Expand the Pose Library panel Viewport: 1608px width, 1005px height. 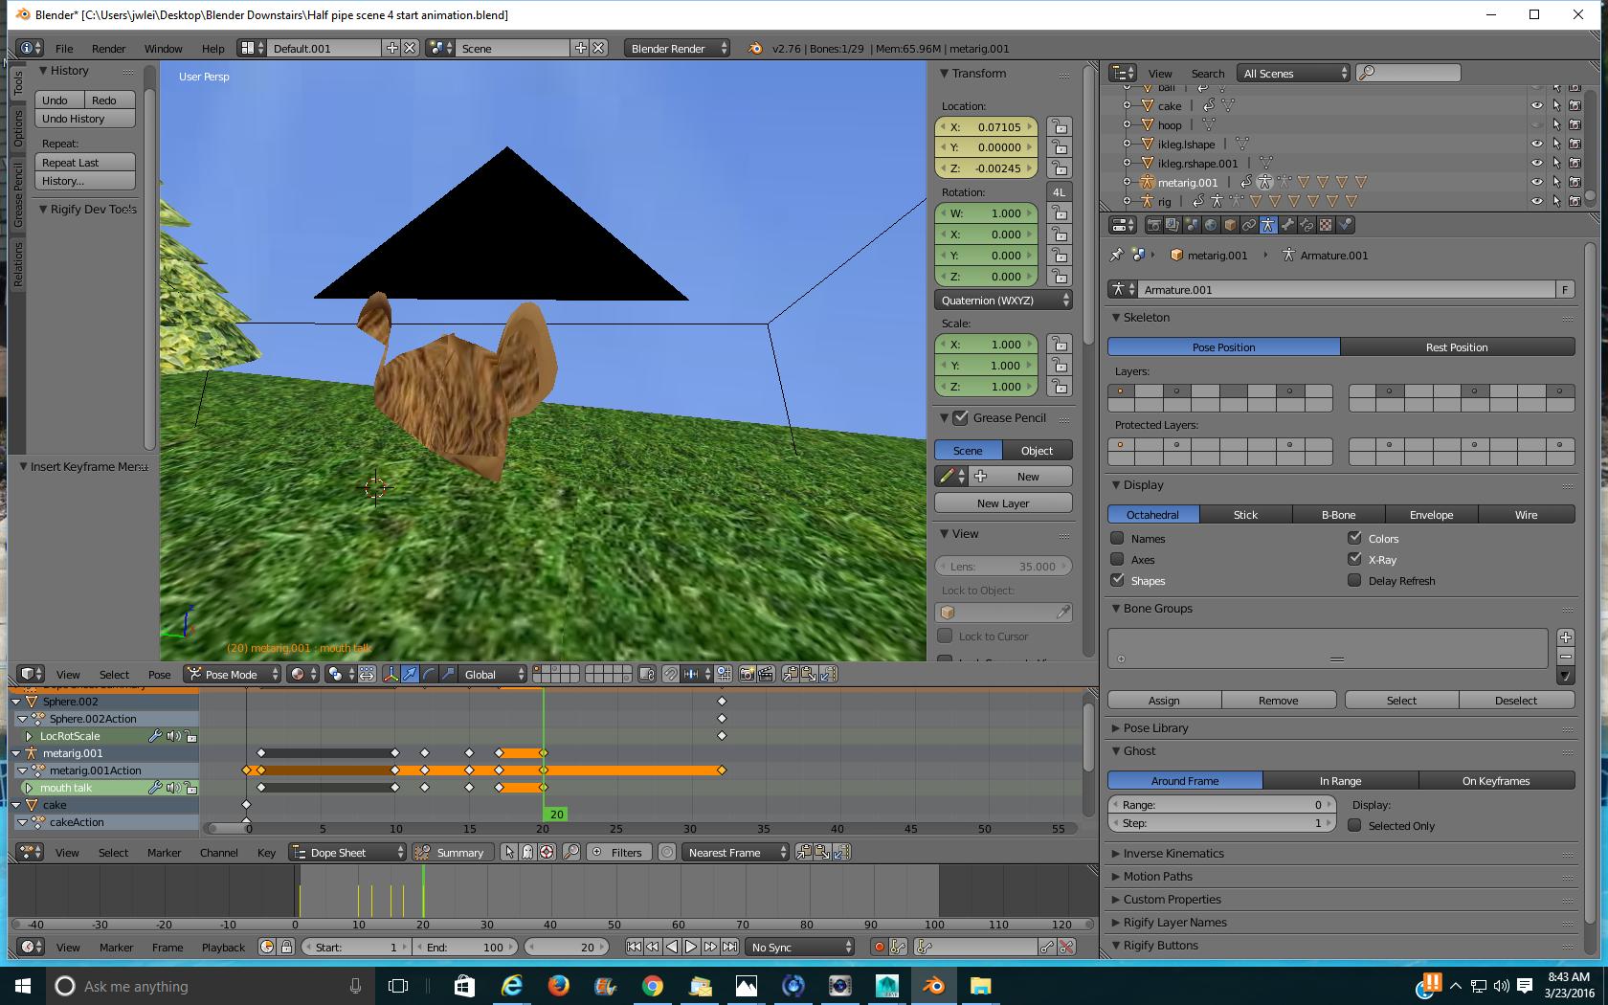(x=1155, y=727)
